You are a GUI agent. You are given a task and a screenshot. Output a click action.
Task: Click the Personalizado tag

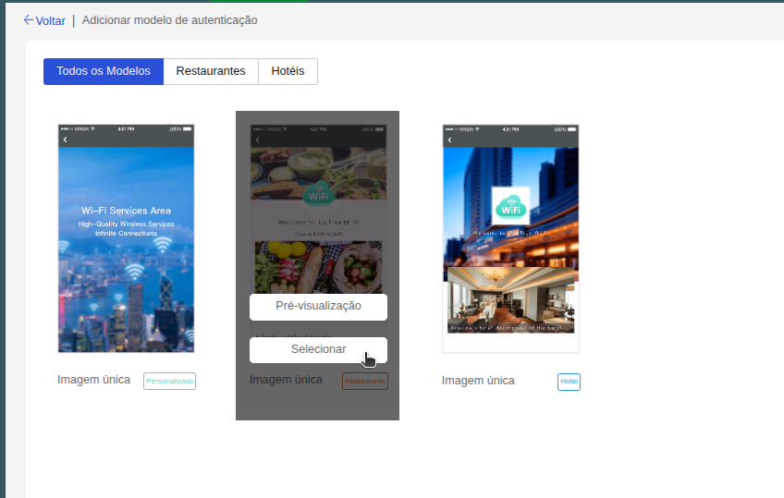pyautogui.click(x=169, y=381)
